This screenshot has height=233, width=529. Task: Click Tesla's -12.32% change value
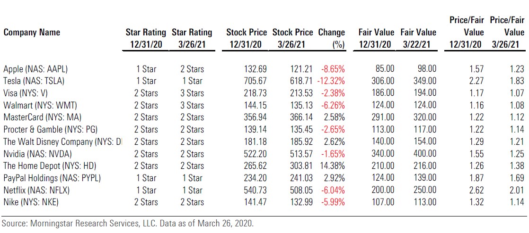[x=332, y=81]
